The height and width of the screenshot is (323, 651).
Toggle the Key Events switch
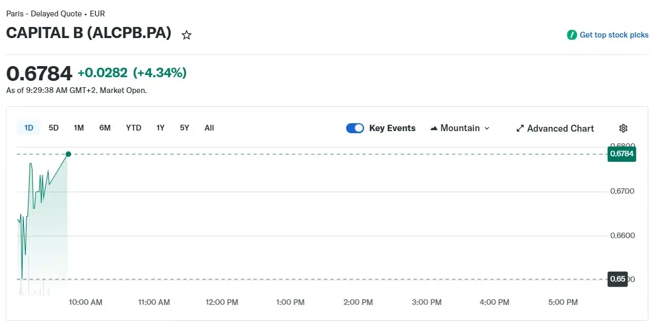tap(355, 128)
